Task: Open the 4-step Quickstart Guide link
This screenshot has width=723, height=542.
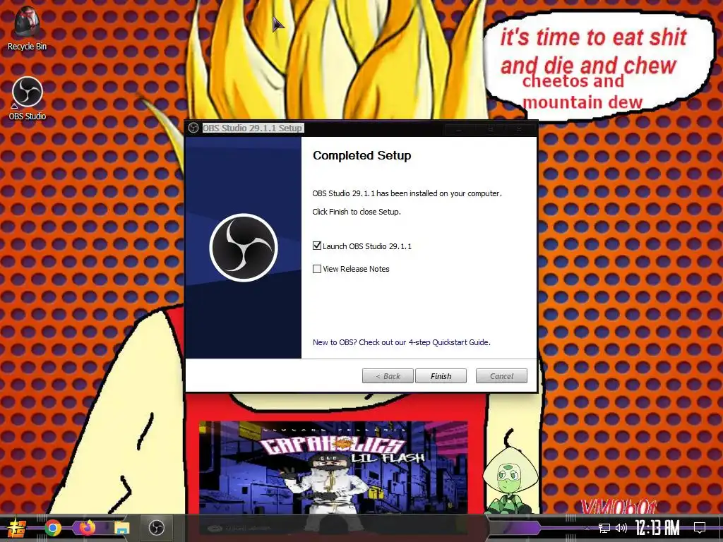Action: [x=401, y=342]
